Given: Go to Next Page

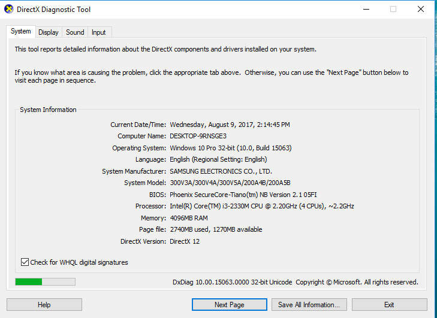Looking at the screenshot, I should tap(230, 305).
